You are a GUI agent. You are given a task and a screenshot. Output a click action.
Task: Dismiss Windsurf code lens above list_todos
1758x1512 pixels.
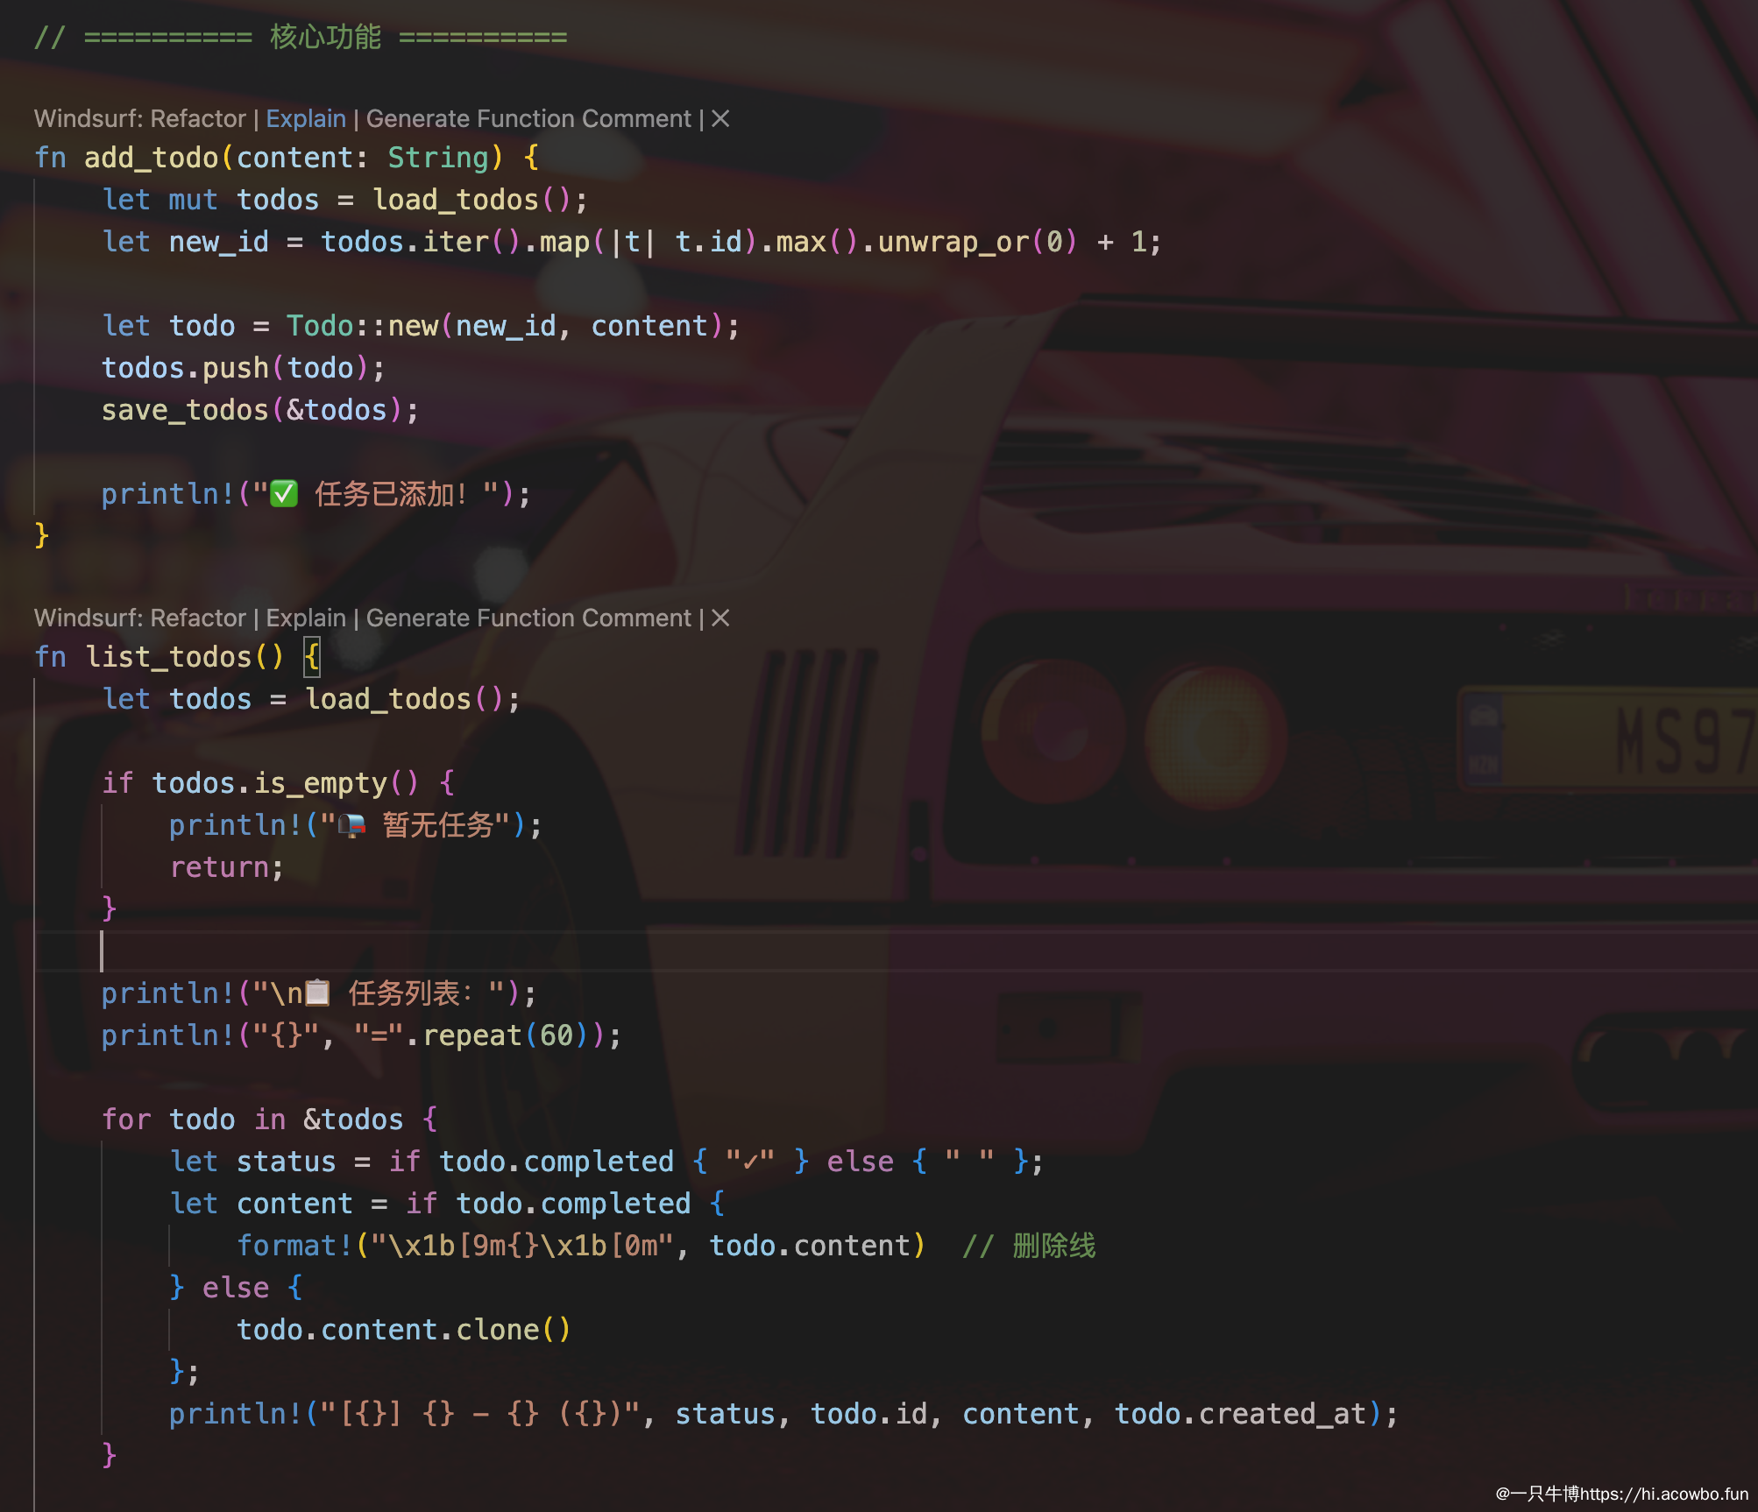720,618
